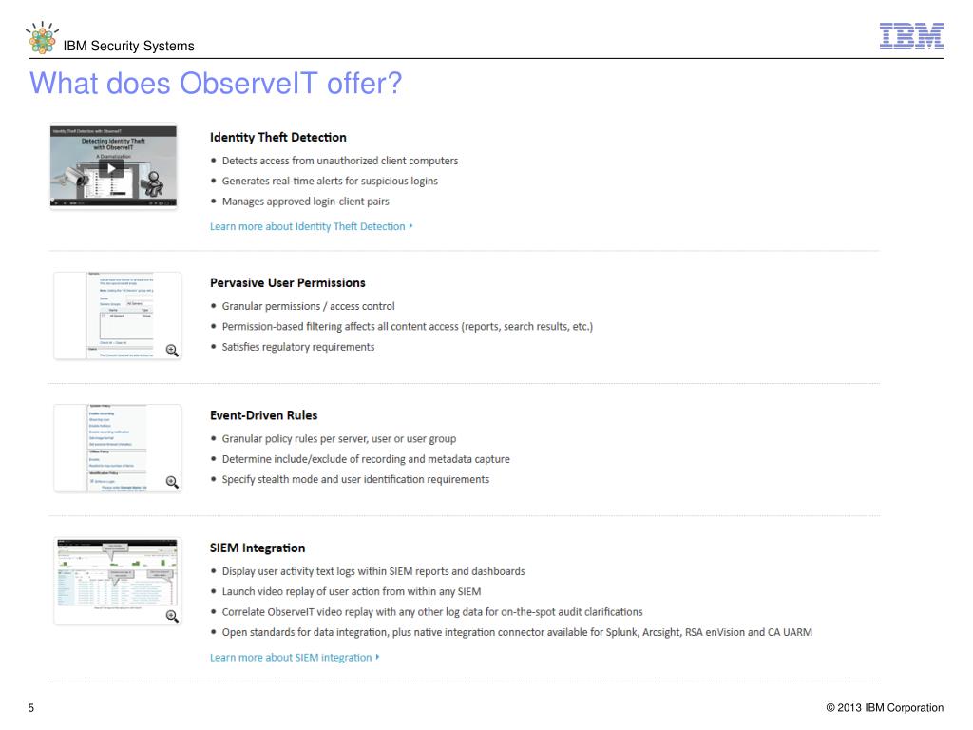The height and width of the screenshot is (730, 973).
Task: Select the SIEM Integration heading
Action: (x=258, y=548)
